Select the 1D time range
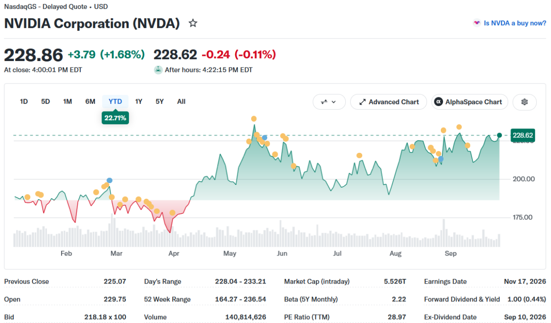This screenshot has height=323, width=551. click(x=24, y=101)
